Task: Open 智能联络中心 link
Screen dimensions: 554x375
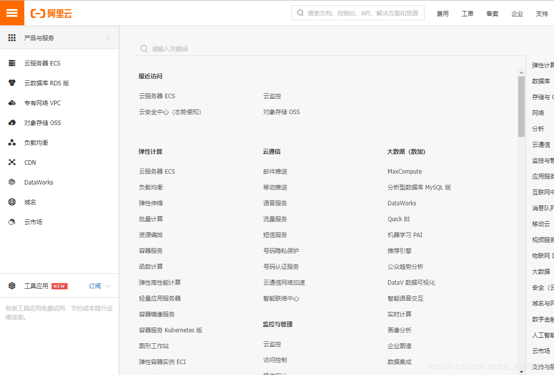Action: [281, 299]
